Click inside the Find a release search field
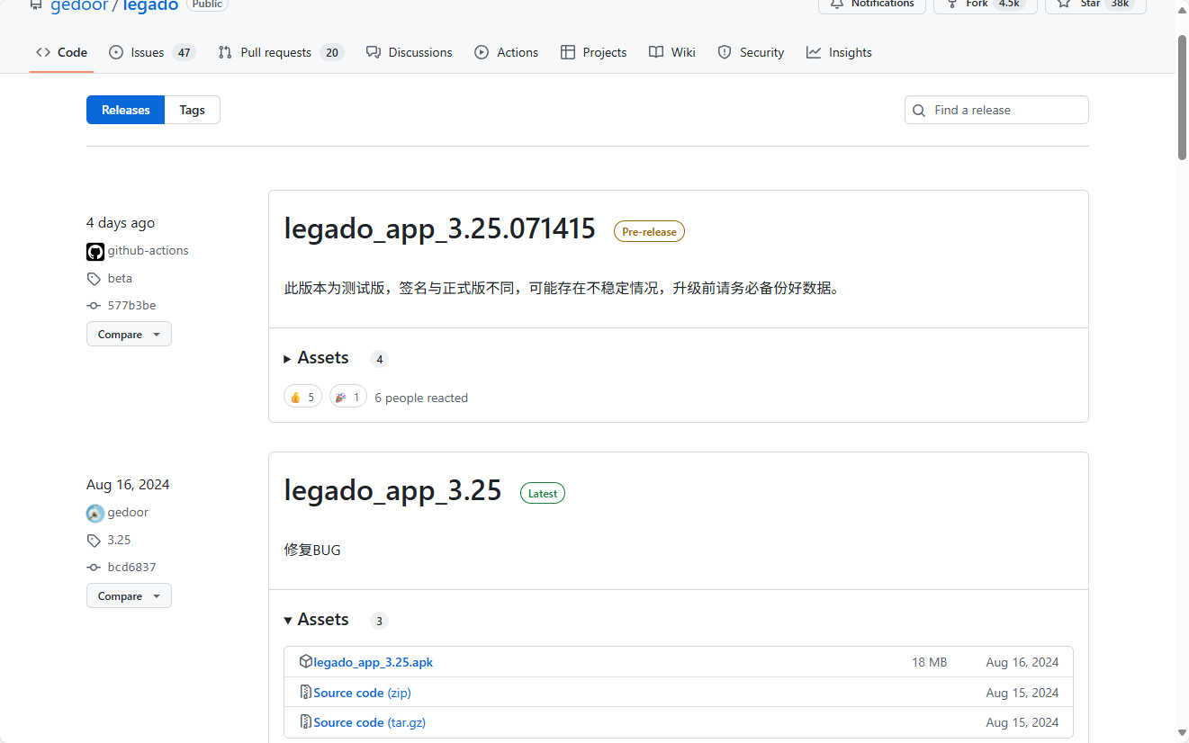Viewport: 1189px width, 743px height. coord(996,109)
